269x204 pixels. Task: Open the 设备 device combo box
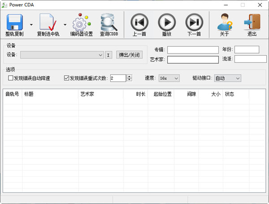click(62, 55)
